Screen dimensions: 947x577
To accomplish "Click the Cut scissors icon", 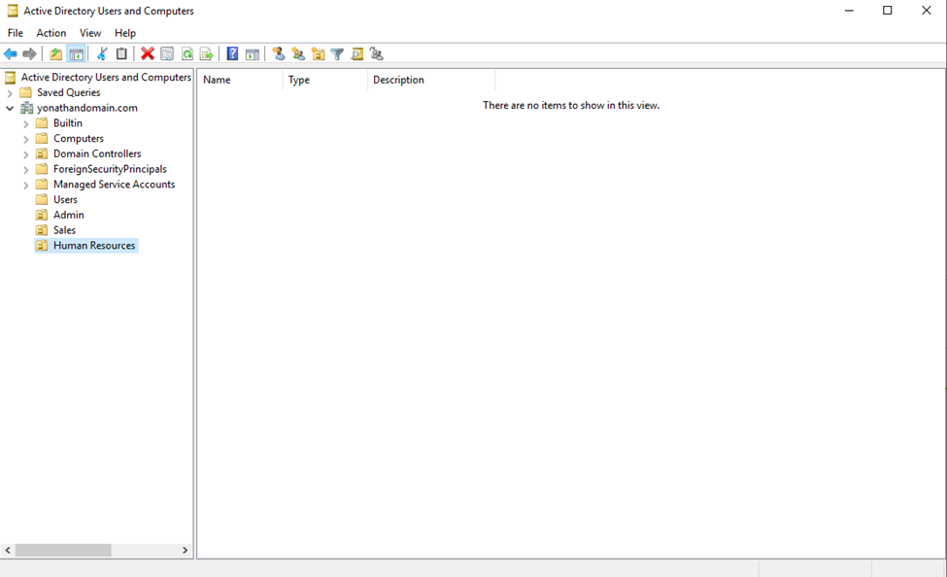I will (102, 53).
